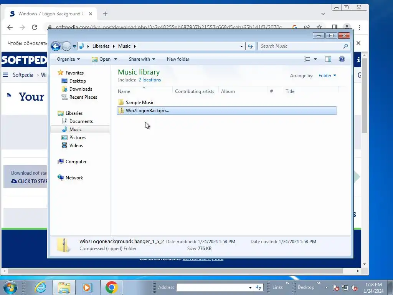The image size is (393, 295).
Task: Click Open in Explorer toolbar
Action: click(x=101, y=59)
